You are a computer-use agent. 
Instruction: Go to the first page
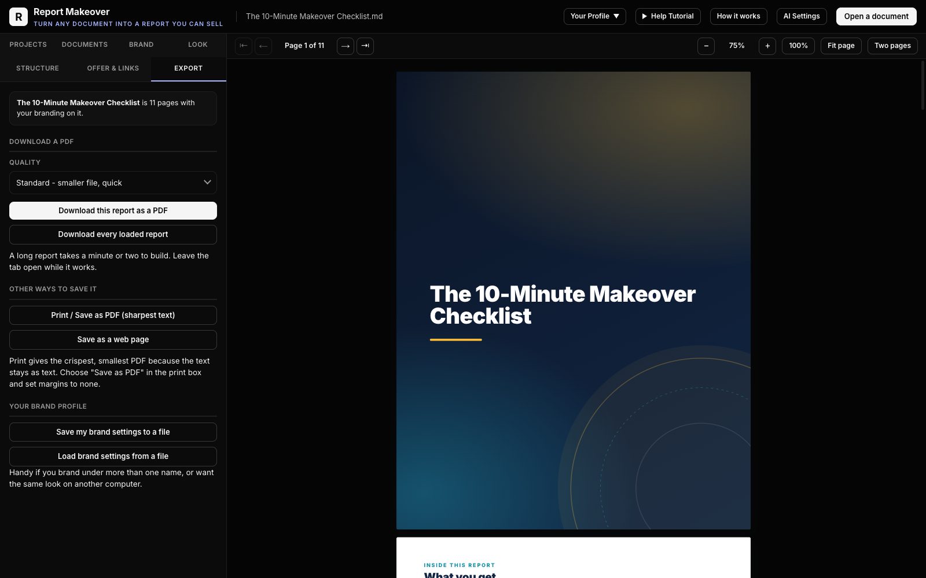244,46
